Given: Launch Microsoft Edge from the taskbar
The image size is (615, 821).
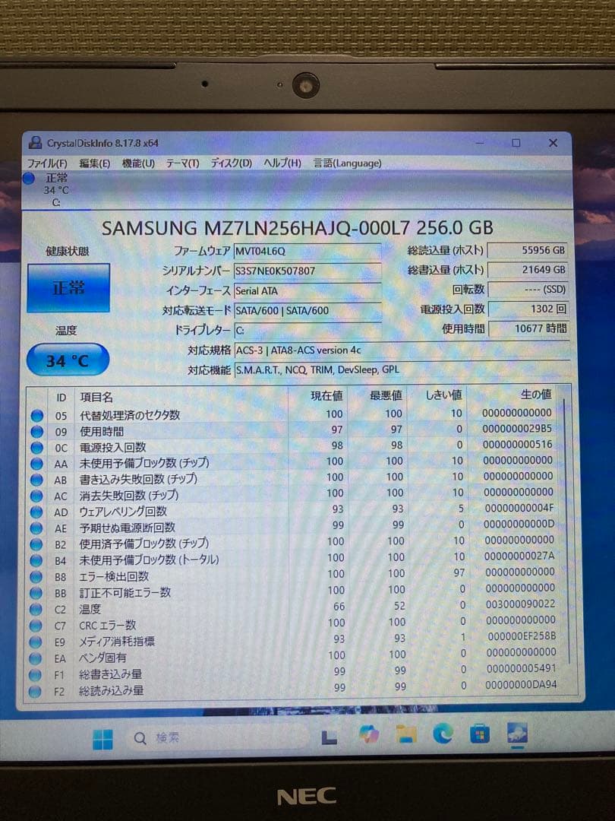Looking at the screenshot, I should (x=440, y=732).
